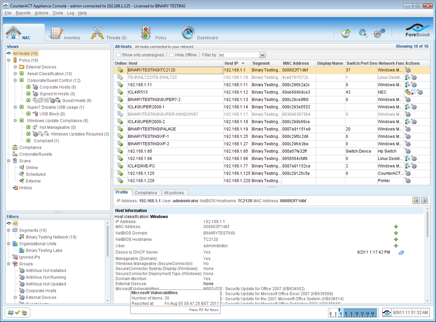Click the plus icon beside MAC Address
The width and height of the screenshot is (436, 322).
click(396, 227)
